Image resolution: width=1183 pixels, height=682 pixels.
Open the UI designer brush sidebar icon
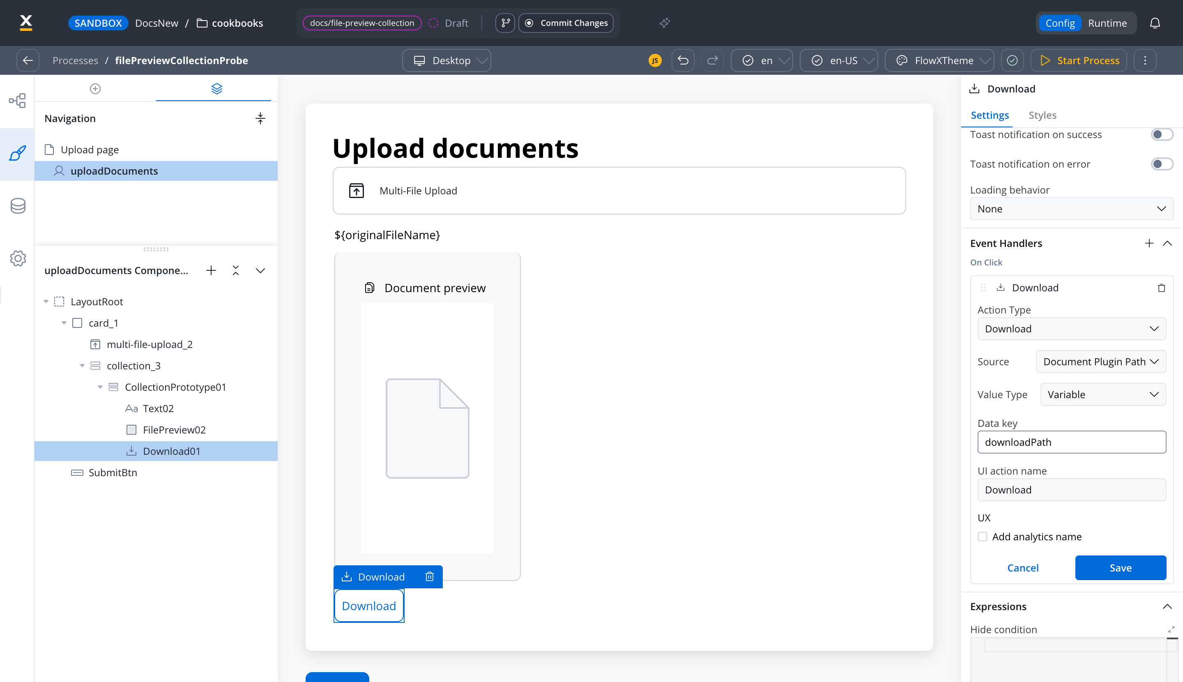pos(17,153)
